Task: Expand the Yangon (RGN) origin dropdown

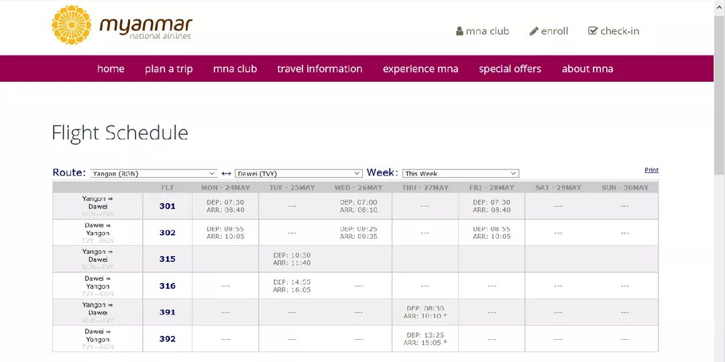Action: tap(154, 174)
